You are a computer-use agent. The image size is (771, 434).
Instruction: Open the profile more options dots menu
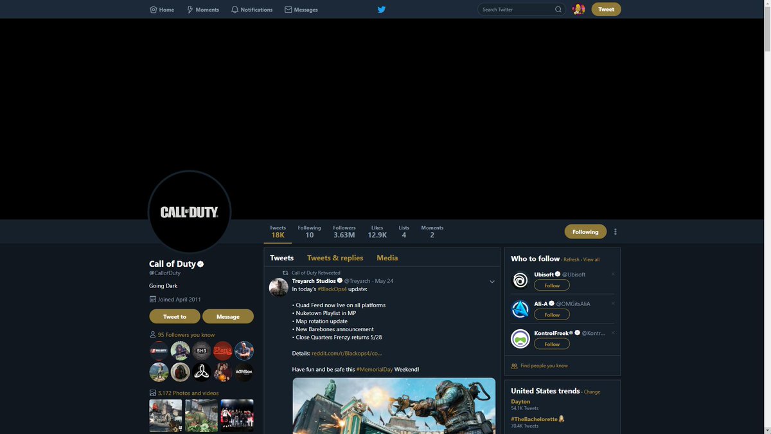pos(616,231)
